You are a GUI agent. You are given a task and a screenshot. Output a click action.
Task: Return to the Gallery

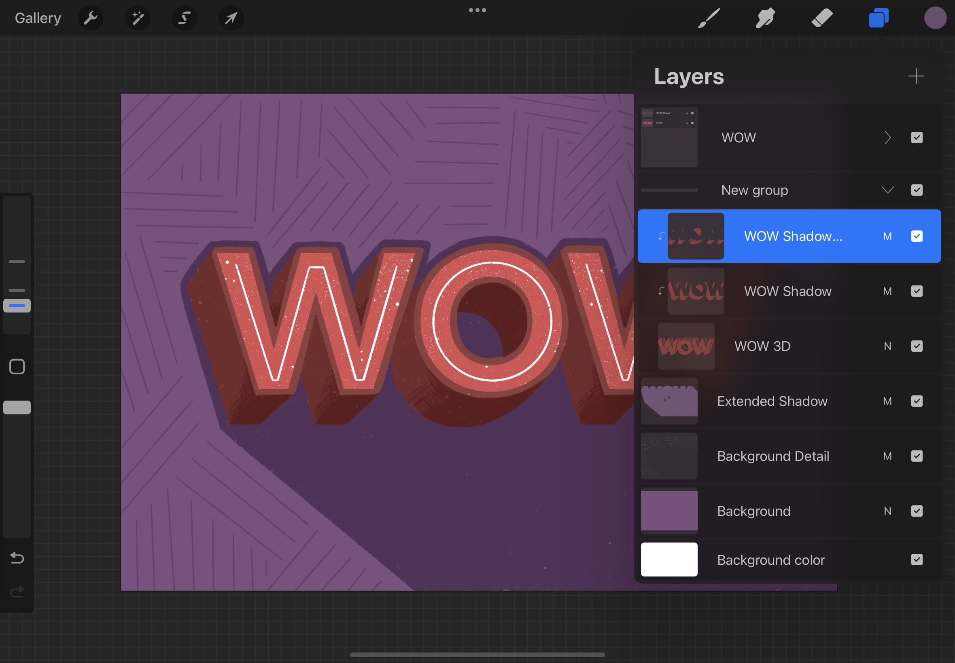click(x=37, y=17)
